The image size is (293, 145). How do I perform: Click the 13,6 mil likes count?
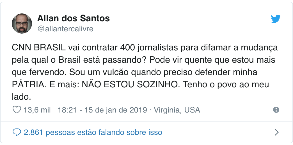coord(37,110)
